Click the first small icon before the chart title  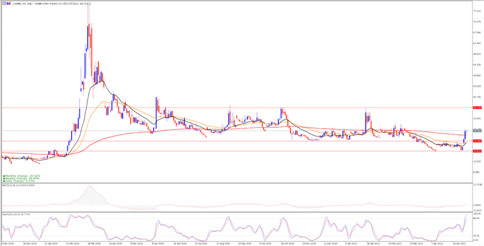pos(4,3)
